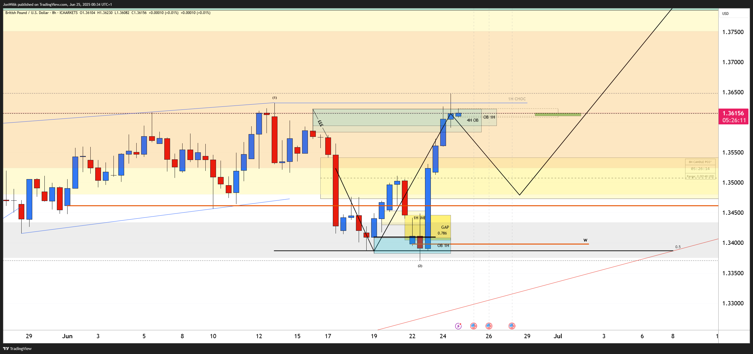Open the leftmost US flag economic event icon

coord(474,326)
